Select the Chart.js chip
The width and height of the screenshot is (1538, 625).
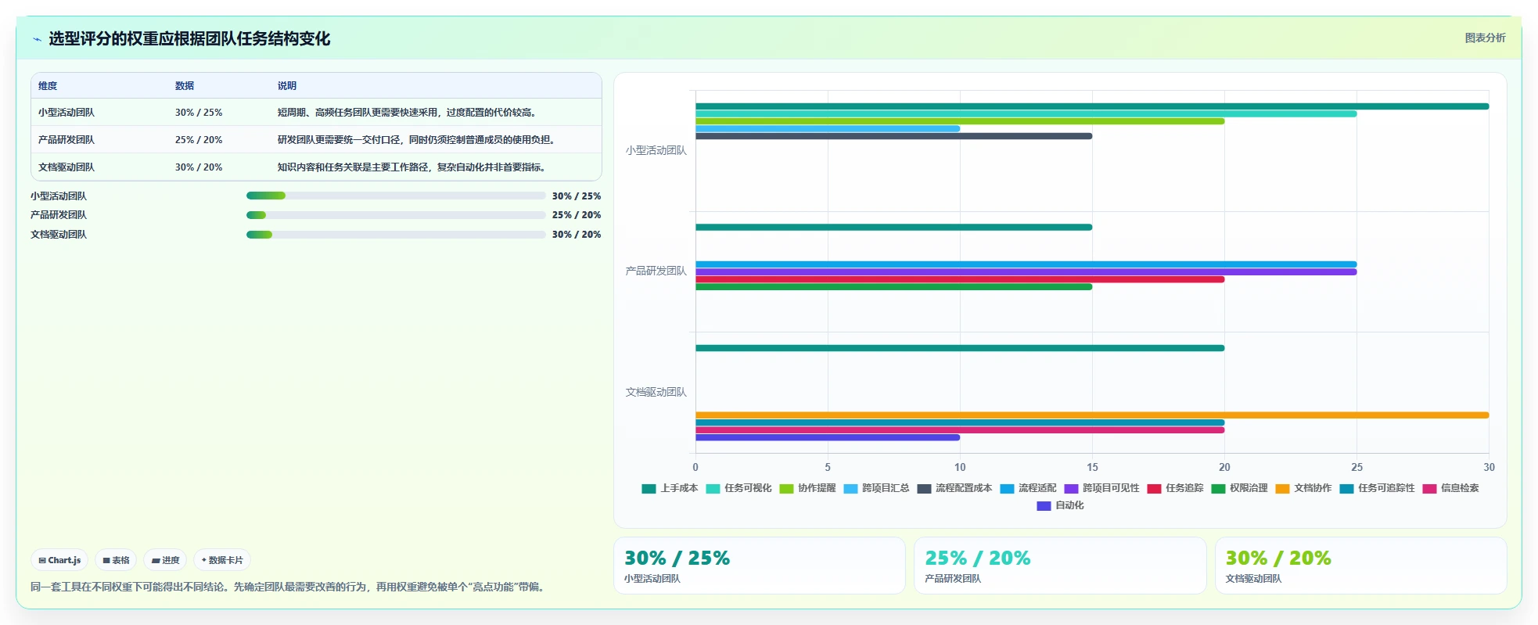tap(59, 560)
